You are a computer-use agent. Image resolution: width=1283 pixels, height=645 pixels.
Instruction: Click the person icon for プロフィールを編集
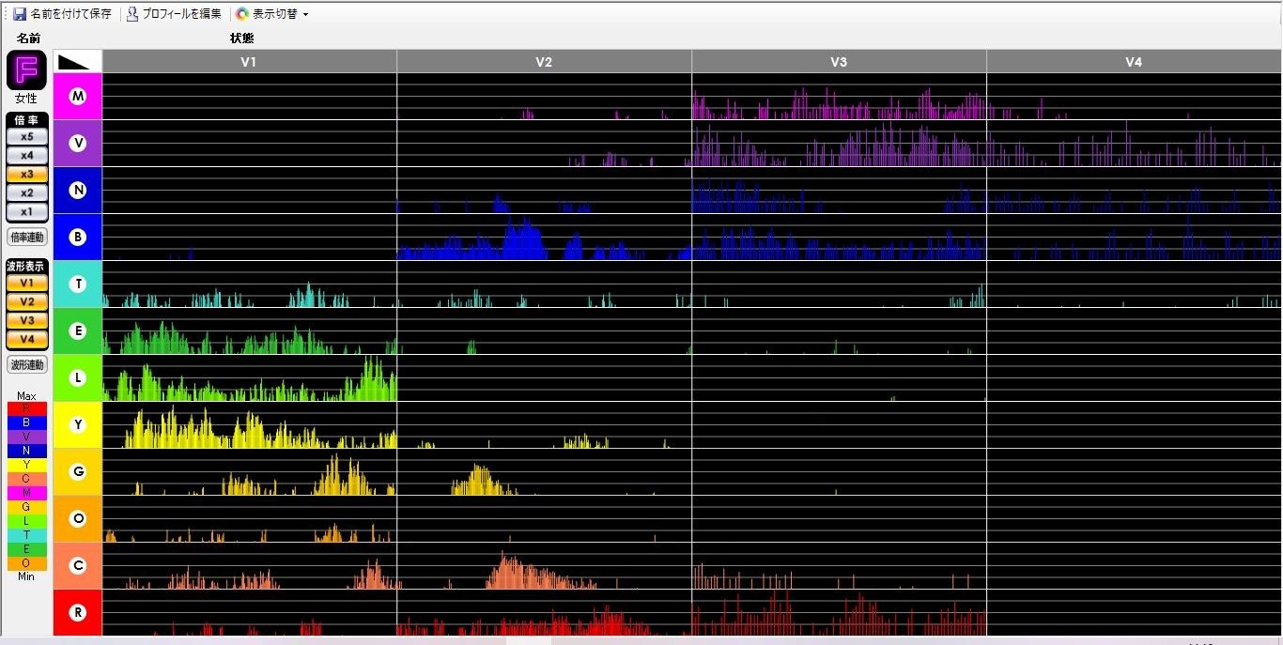point(132,14)
